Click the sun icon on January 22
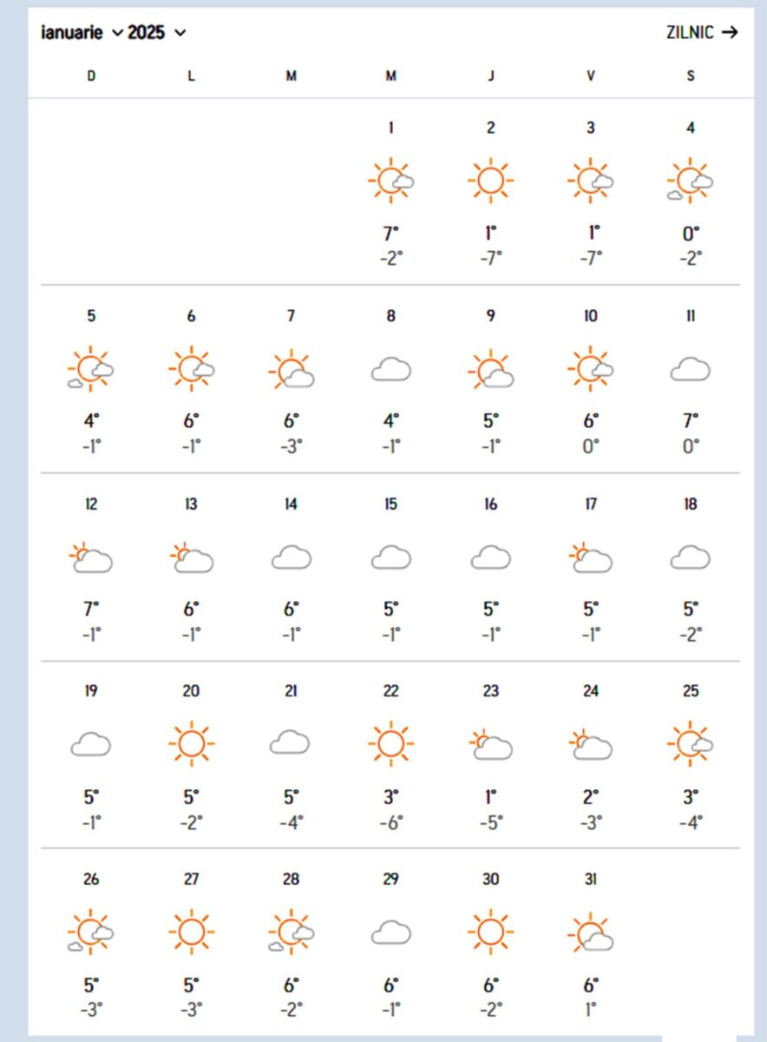 (391, 743)
